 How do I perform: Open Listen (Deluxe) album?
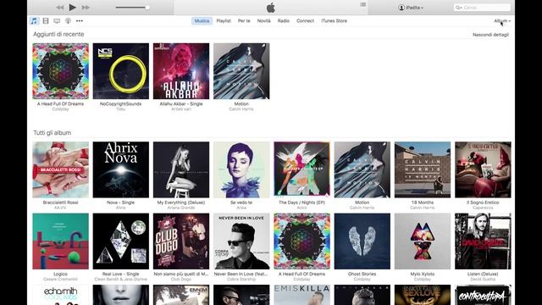click(x=483, y=241)
